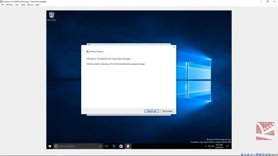Click the VirtualBox window title bar icon
The height and width of the screenshot is (156, 278).
tap(1, 2)
